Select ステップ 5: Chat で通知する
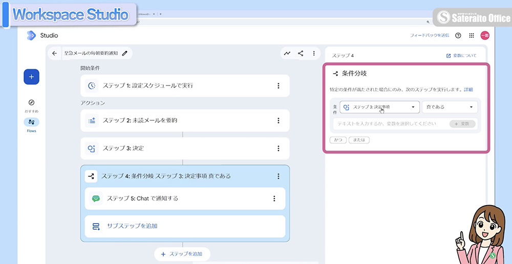512x264 pixels. coord(185,199)
